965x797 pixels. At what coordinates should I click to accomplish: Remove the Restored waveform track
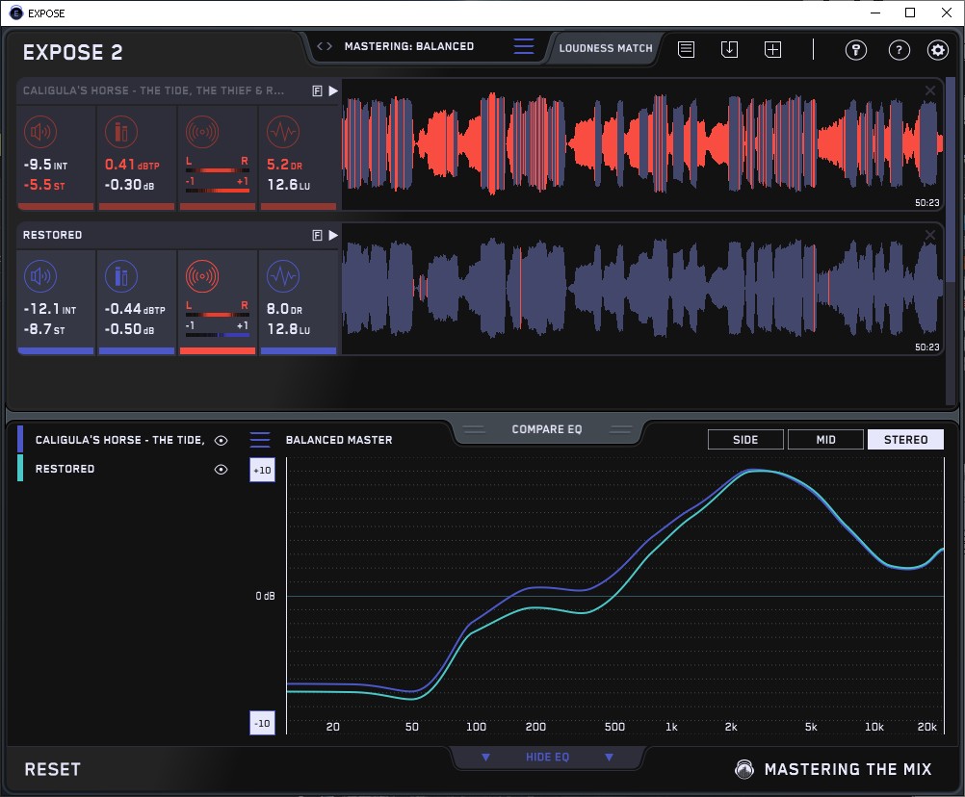point(930,235)
